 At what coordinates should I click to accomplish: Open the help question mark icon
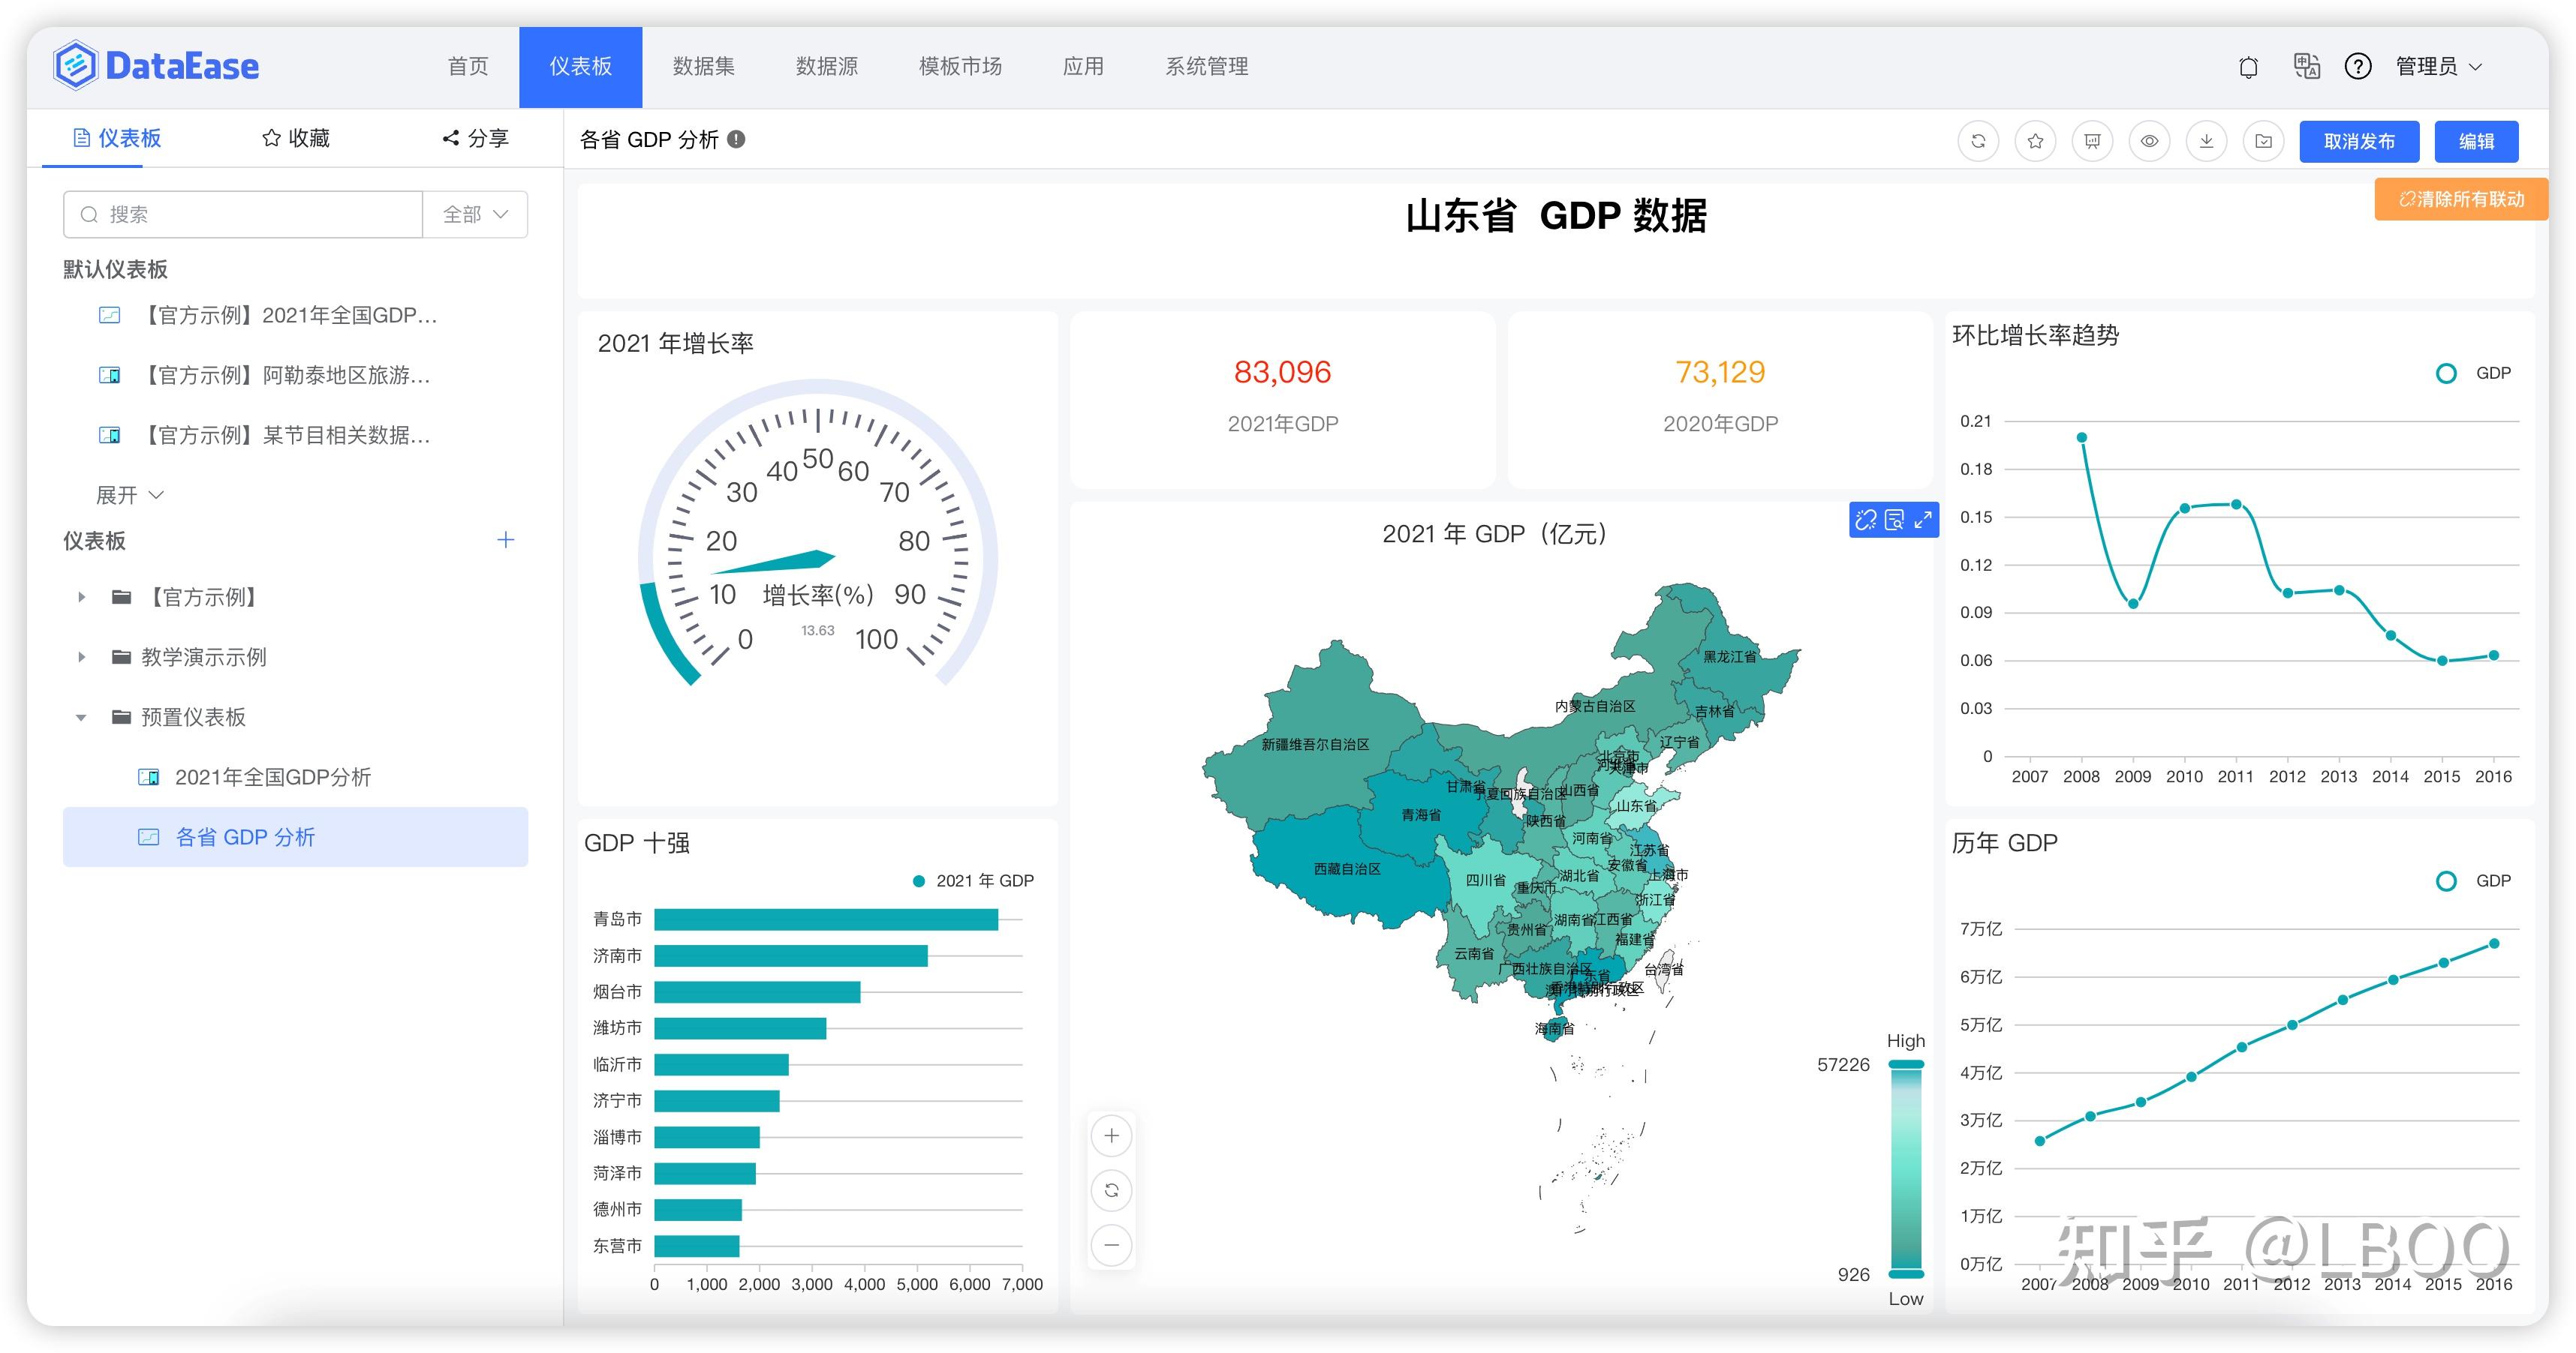(2358, 66)
